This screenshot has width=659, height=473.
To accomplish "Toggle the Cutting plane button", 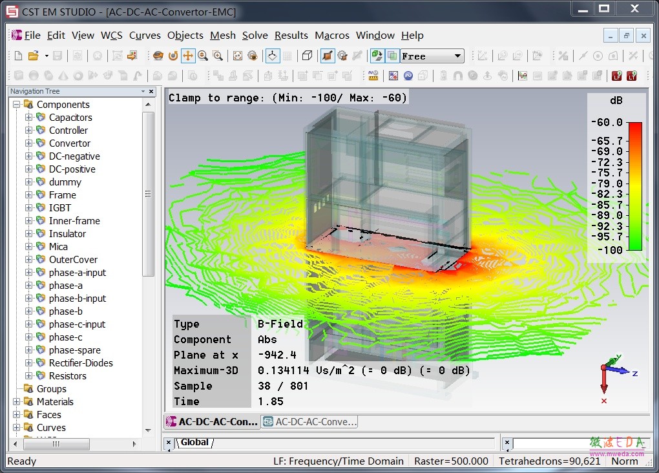I will 328,56.
